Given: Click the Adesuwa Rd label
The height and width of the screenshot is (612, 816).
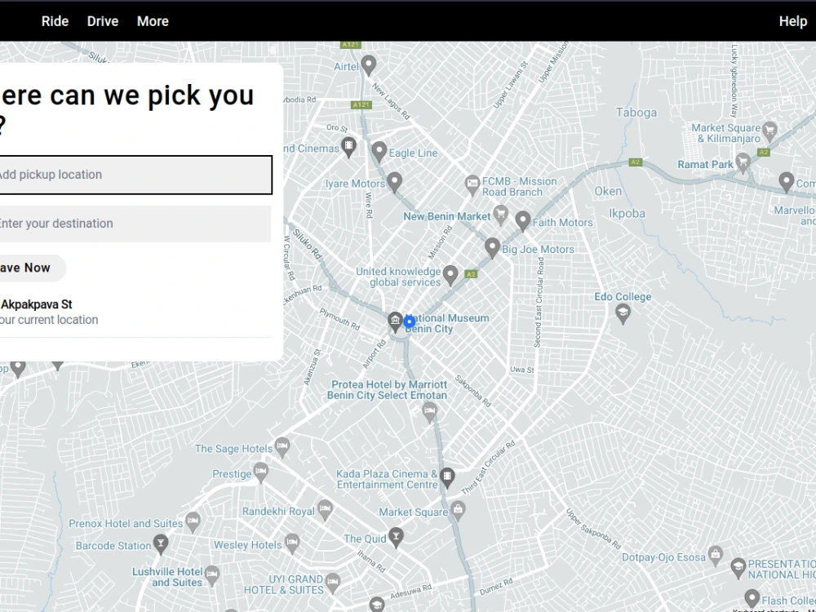Looking at the screenshot, I should [411, 591].
